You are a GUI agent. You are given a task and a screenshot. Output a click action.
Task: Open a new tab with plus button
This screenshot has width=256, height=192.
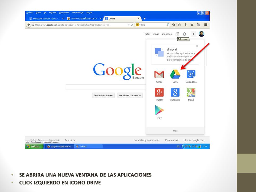(x=145, y=19)
